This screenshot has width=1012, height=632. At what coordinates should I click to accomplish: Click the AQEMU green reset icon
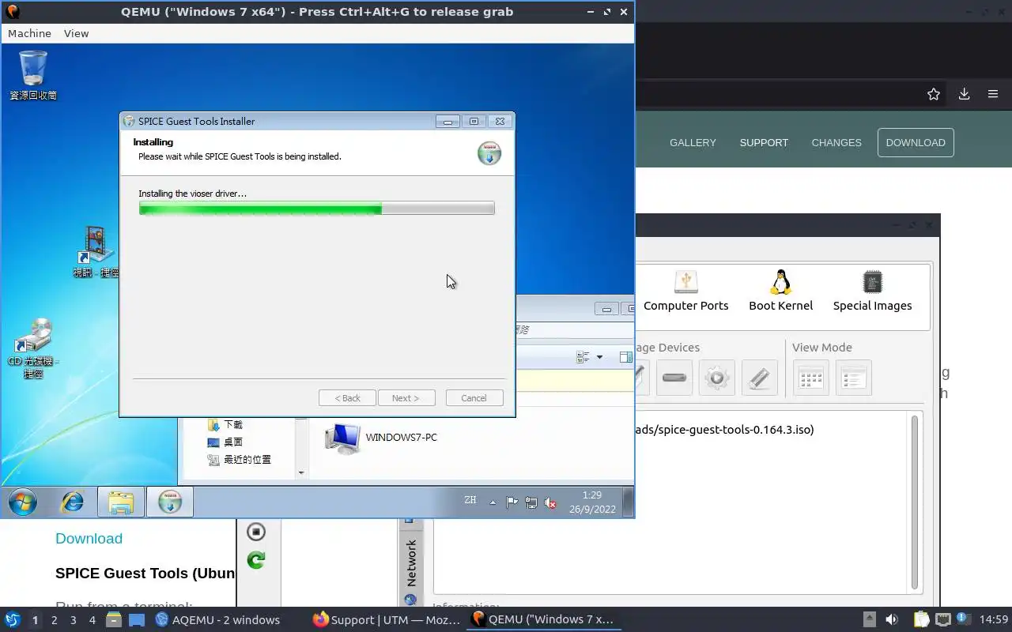(x=255, y=560)
